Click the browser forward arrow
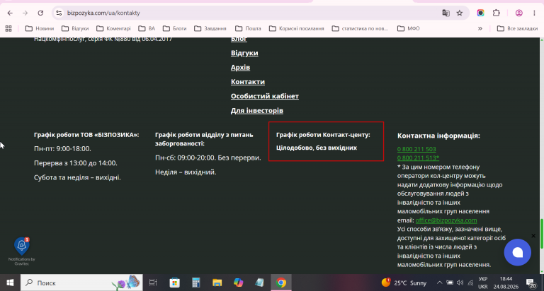544x291 pixels. (25, 13)
